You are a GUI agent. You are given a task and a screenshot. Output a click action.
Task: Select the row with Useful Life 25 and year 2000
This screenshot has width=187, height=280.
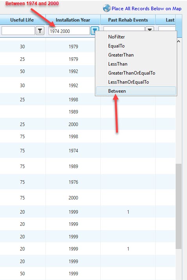pos(87,124)
